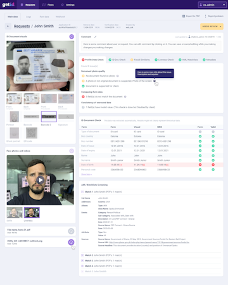228x285 pixels.
Task: Expand Match 3 John Smith entry
Action: pos(82,261)
